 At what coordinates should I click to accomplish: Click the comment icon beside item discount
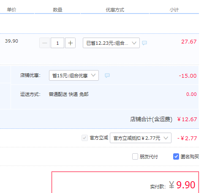click(144, 43)
